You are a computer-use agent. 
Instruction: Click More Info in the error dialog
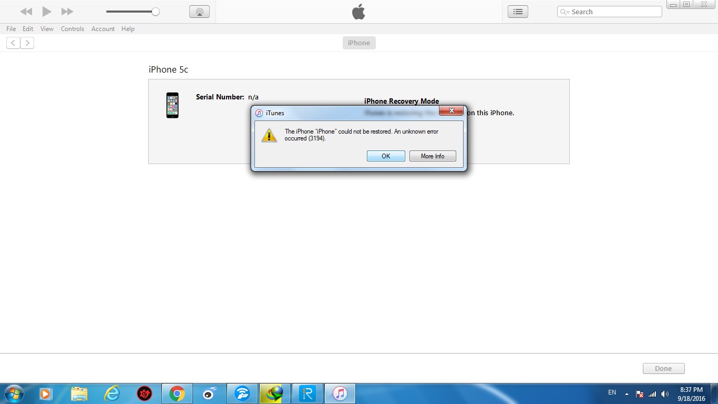tap(433, 156)
